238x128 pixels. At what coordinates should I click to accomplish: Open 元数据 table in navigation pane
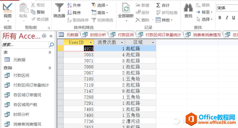click(15, 60)
